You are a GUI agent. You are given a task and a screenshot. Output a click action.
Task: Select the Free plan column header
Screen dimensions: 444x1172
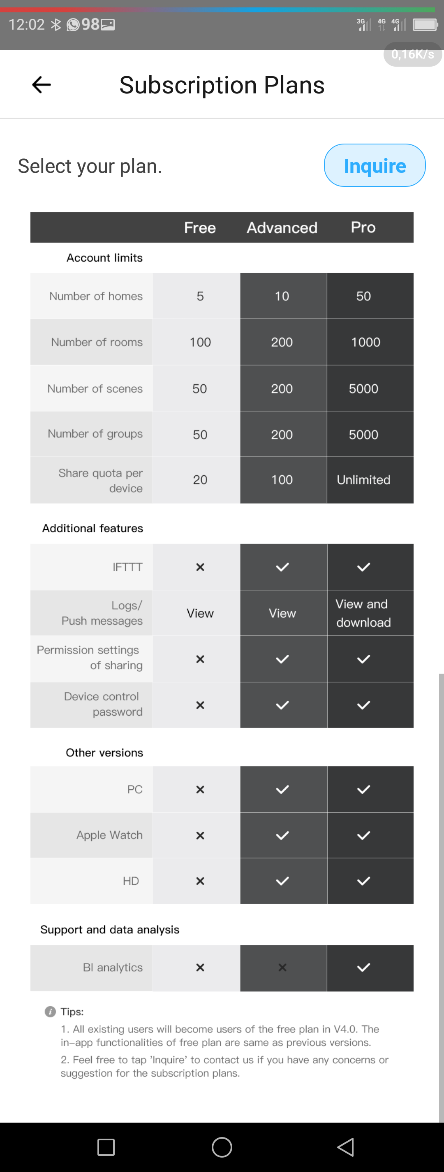[x=200, y=228]
